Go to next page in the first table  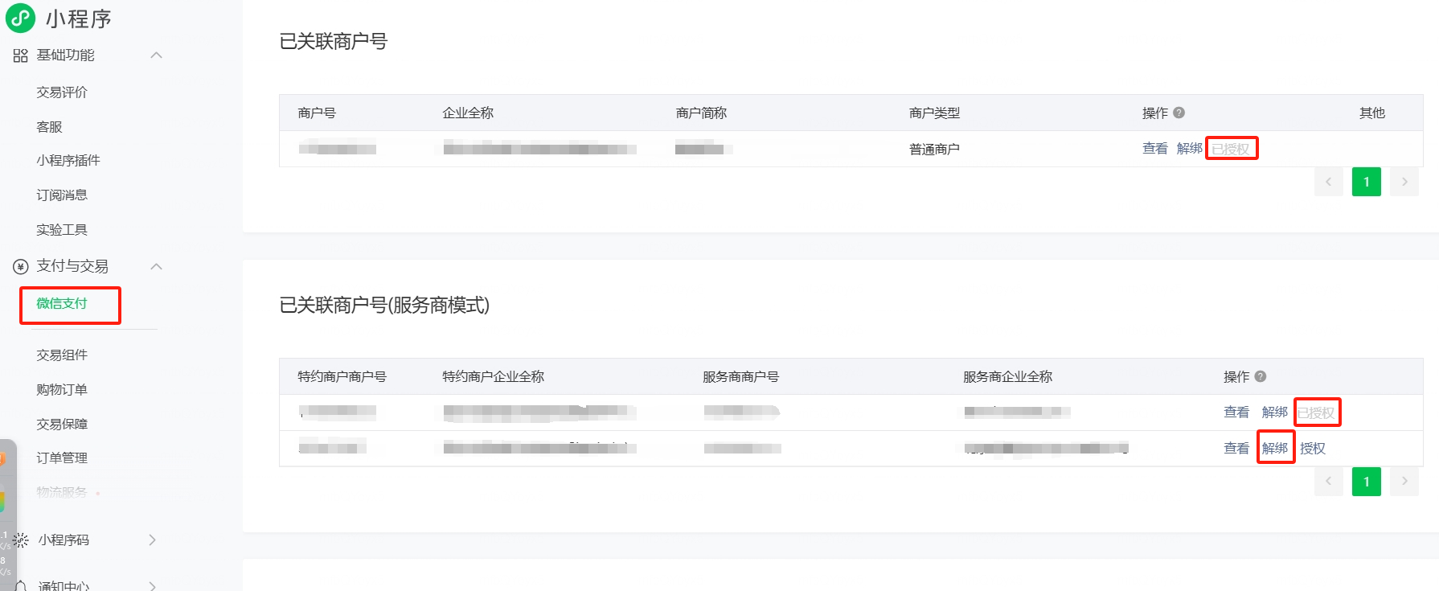click(1404, 182)
